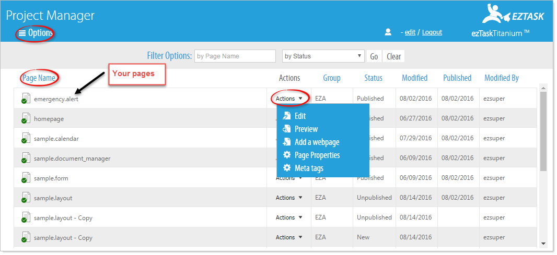
Task: Click the Go filter button
Action: (x=374, y=56)
